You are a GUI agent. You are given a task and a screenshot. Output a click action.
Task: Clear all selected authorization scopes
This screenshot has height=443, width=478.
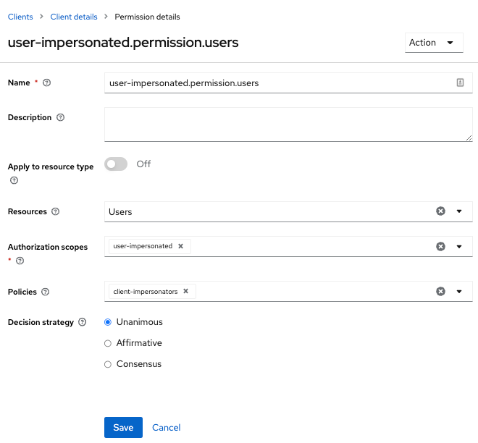point(440,246)
